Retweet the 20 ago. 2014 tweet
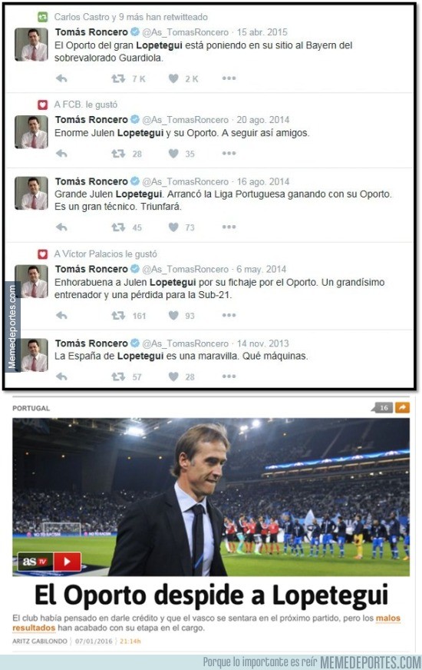 pyautogui.click(x=118, y=154)
